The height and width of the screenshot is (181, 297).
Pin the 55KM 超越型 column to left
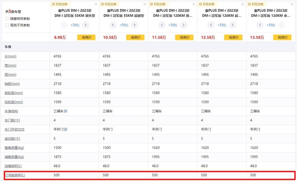tap(109, 4)
